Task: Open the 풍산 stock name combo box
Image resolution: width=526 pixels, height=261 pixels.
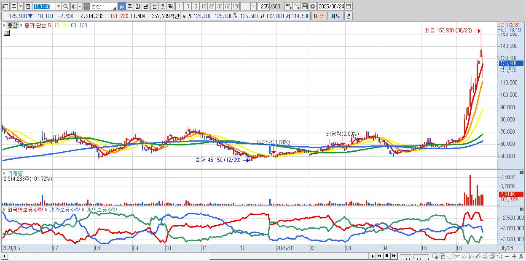Action: tap(100, 6)
